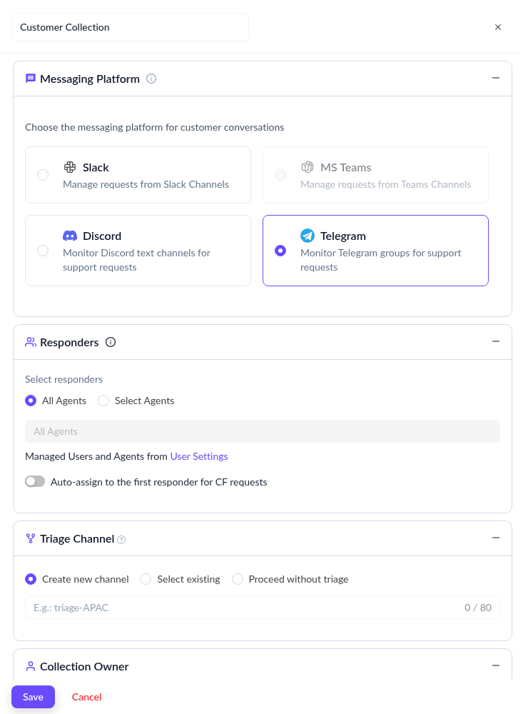Click the 'Triage Channel' heading
This screenshot has width=528, height=714.
click(77, 538)
